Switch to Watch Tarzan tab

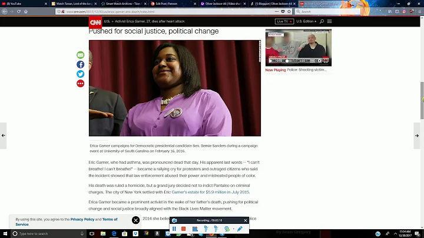point(72,4)
